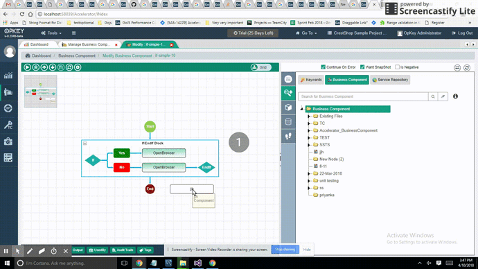Image resolution: width=478 pixels, height=269 pixels.
Task: Close the Modify if-simple tab
Action: click(x=172, y=45)
